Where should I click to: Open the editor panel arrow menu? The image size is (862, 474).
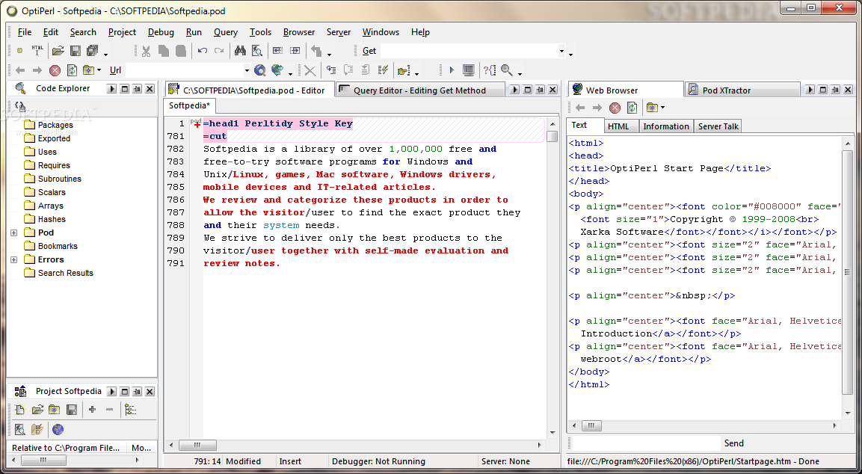click(x=514, y=90)
